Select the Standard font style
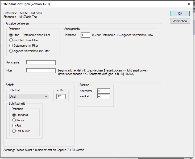Screen dimensions: 195x159 [x=14, y=115]
